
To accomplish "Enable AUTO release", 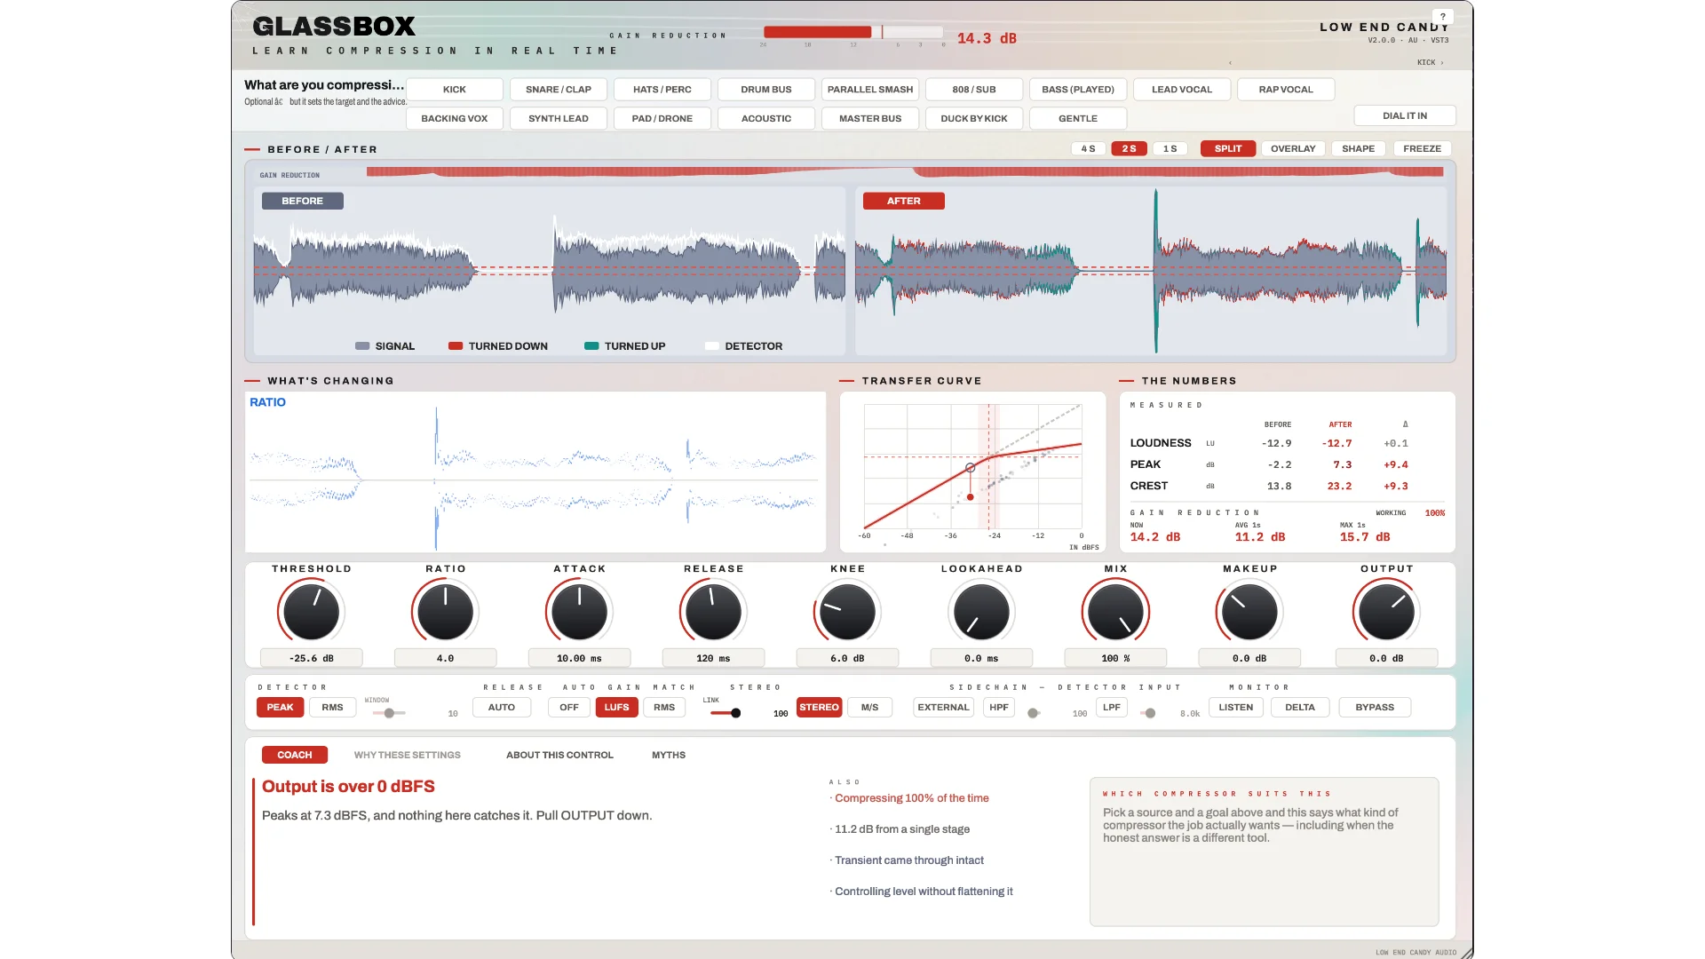I will click(502, 708).
